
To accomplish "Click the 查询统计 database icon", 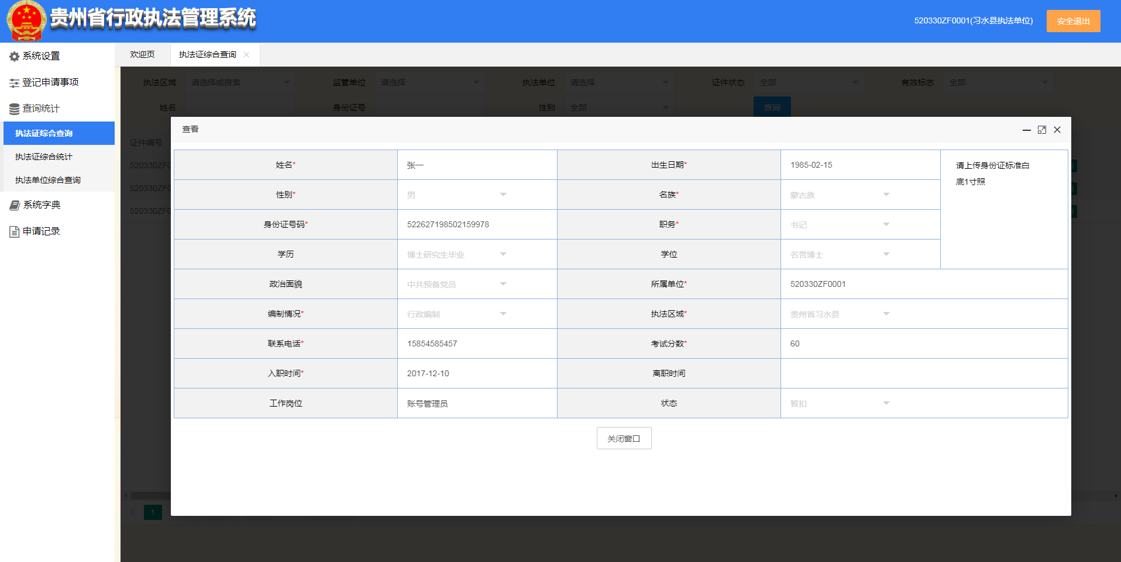I will coord(15,109).
